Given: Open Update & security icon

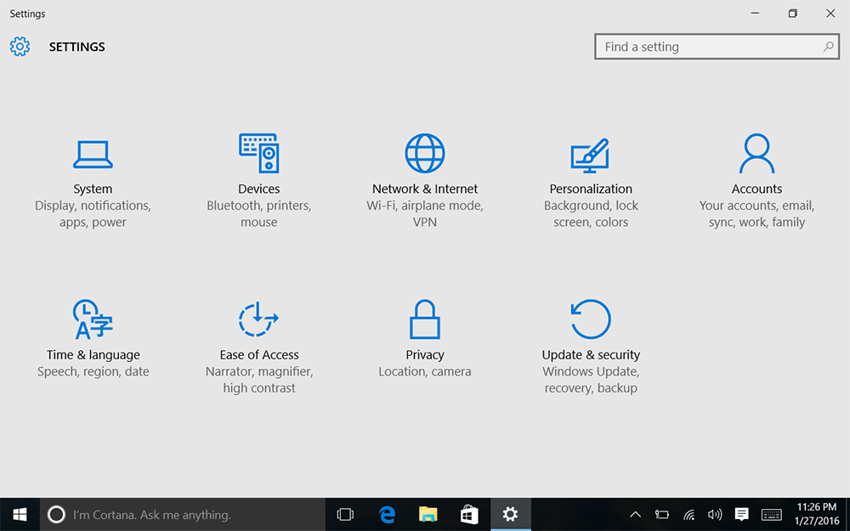Looking at the screenshot, I should [591, 319].
